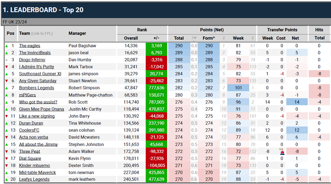
Task: Click the green up arrow beside Bombers Legends
Action: (6, 88)
